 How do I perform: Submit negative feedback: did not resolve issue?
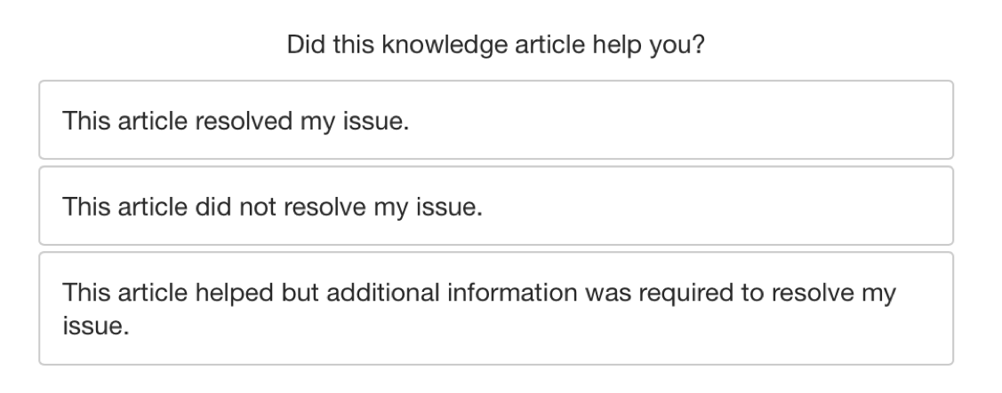[x=496, y=206]
